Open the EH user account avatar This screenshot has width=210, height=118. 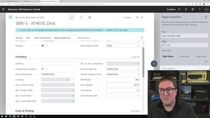click(206, 10)
